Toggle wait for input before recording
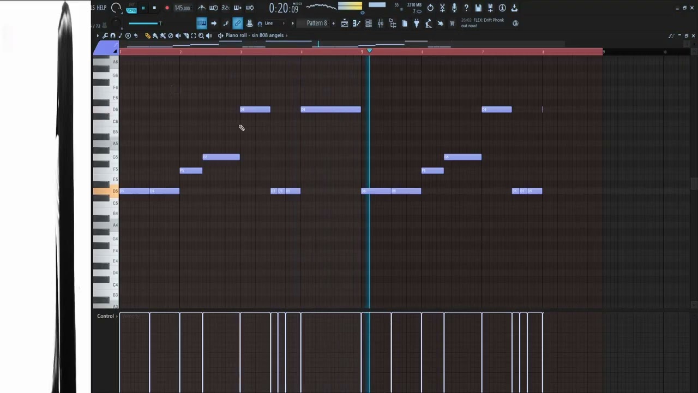Viewport: 698px width, 393px height. (213, 8)
